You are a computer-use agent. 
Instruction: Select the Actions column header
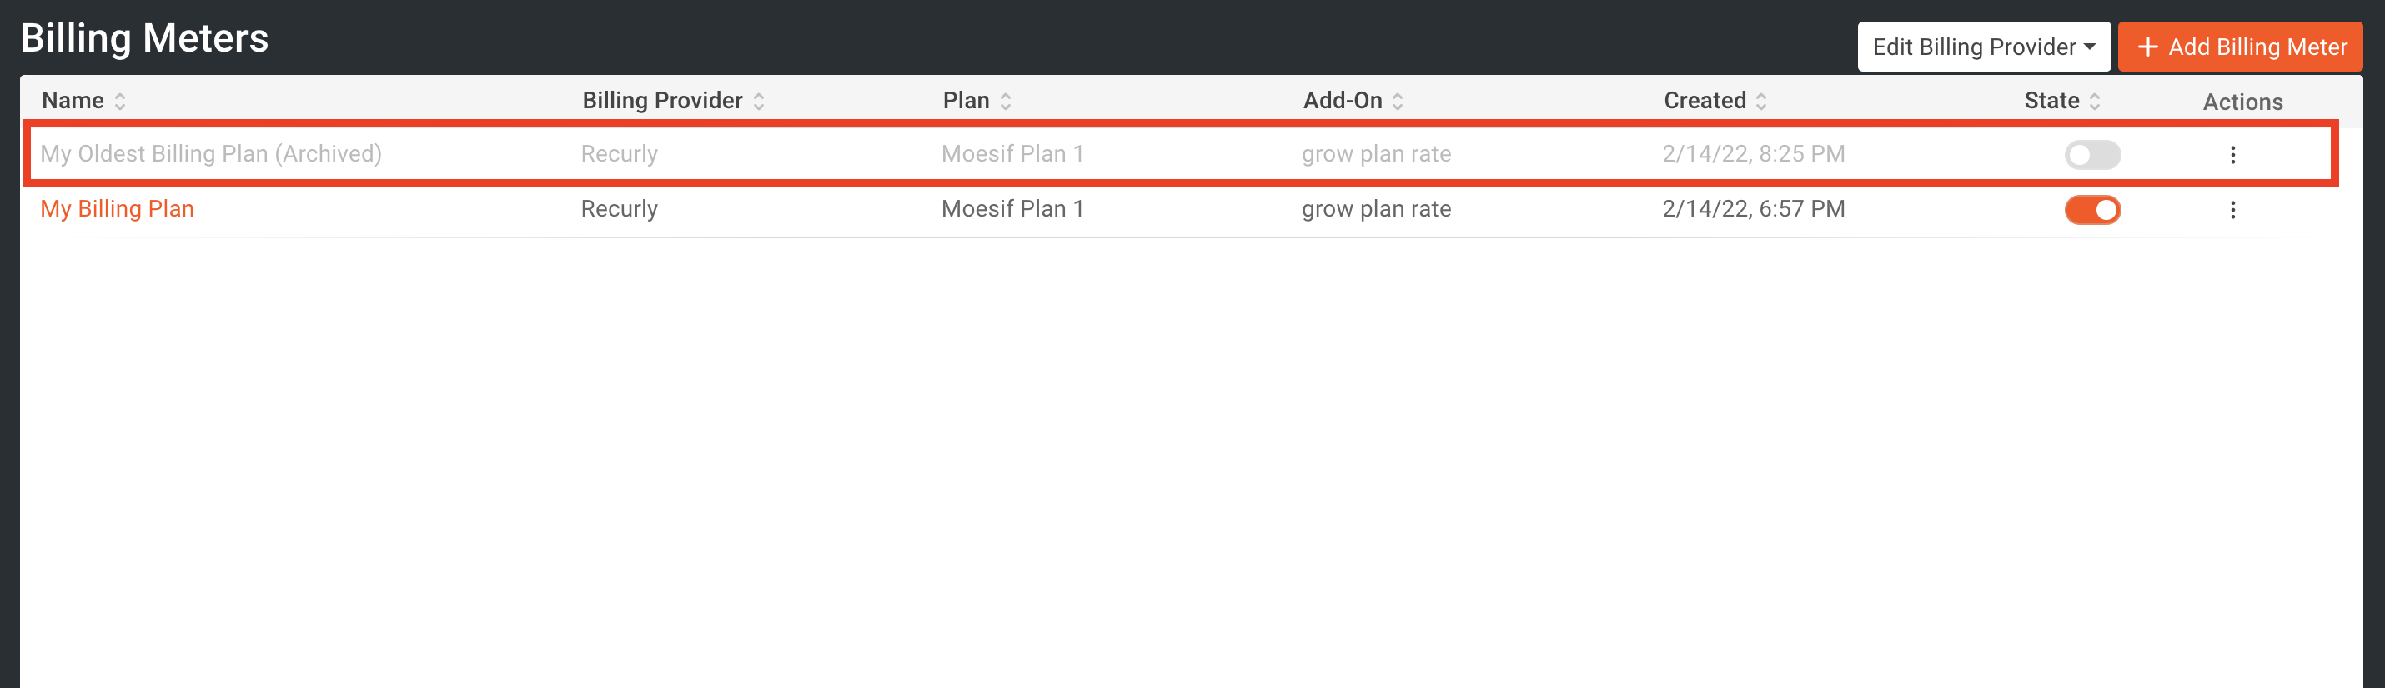coord(2242,102)
